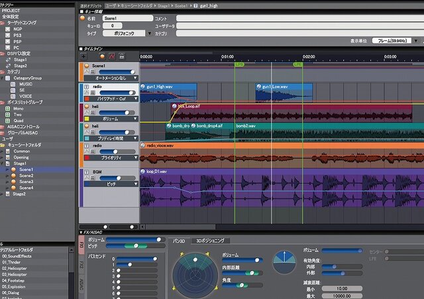Click the T icon on first radio track

(87, 87)
